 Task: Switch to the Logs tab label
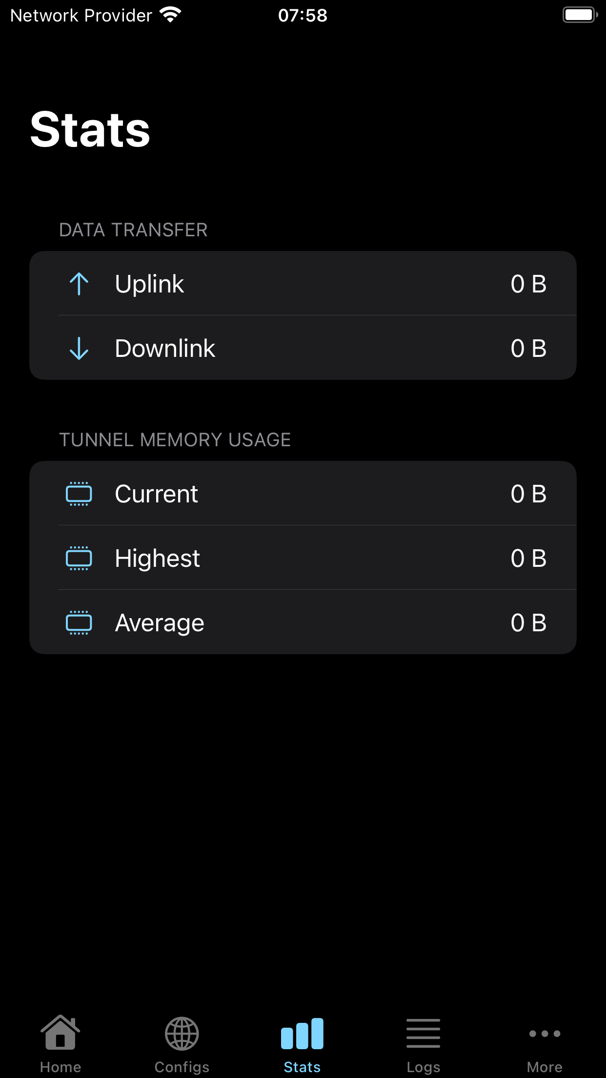point(424,1067)
